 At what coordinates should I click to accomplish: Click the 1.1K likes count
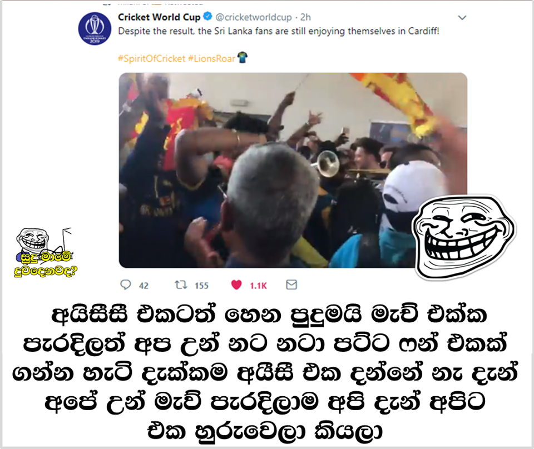point(259,286)
